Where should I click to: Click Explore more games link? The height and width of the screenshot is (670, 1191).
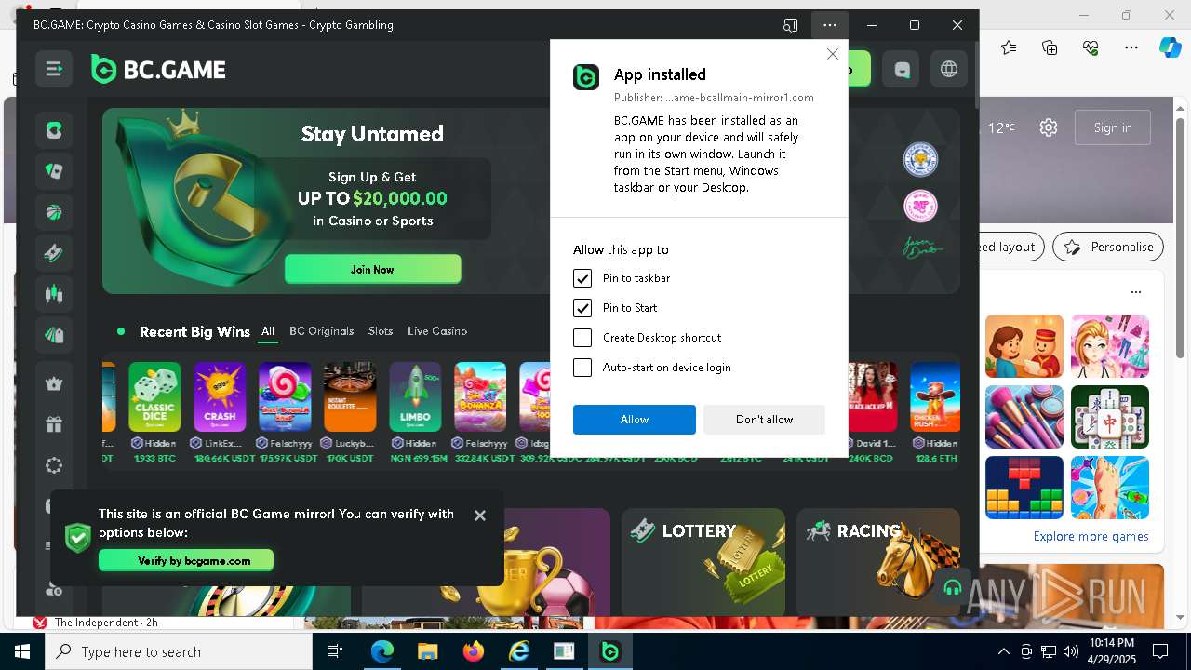(x=1091, y=536)
